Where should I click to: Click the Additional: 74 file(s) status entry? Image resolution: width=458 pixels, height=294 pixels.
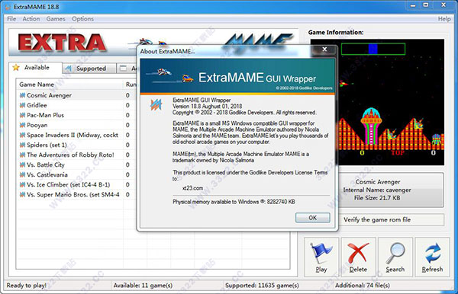pyautogui.click(x=362, y=286)
